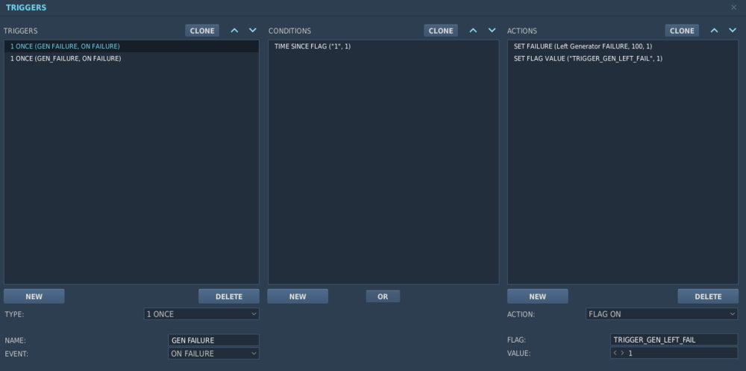
Task: Insert an OR between conditions
Action: (x=383, y=296)
